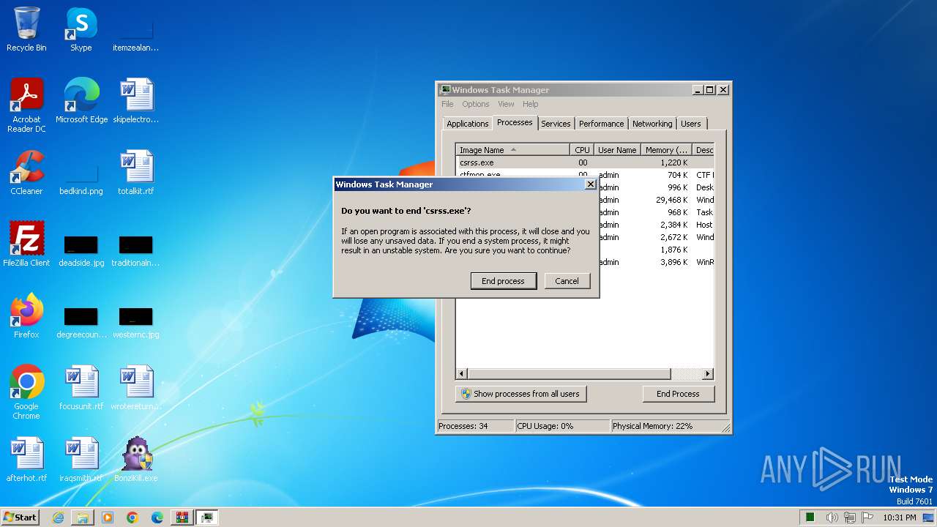Sort processes by CPU column
The image size is (937, 527).
click(x=582, y=150)
